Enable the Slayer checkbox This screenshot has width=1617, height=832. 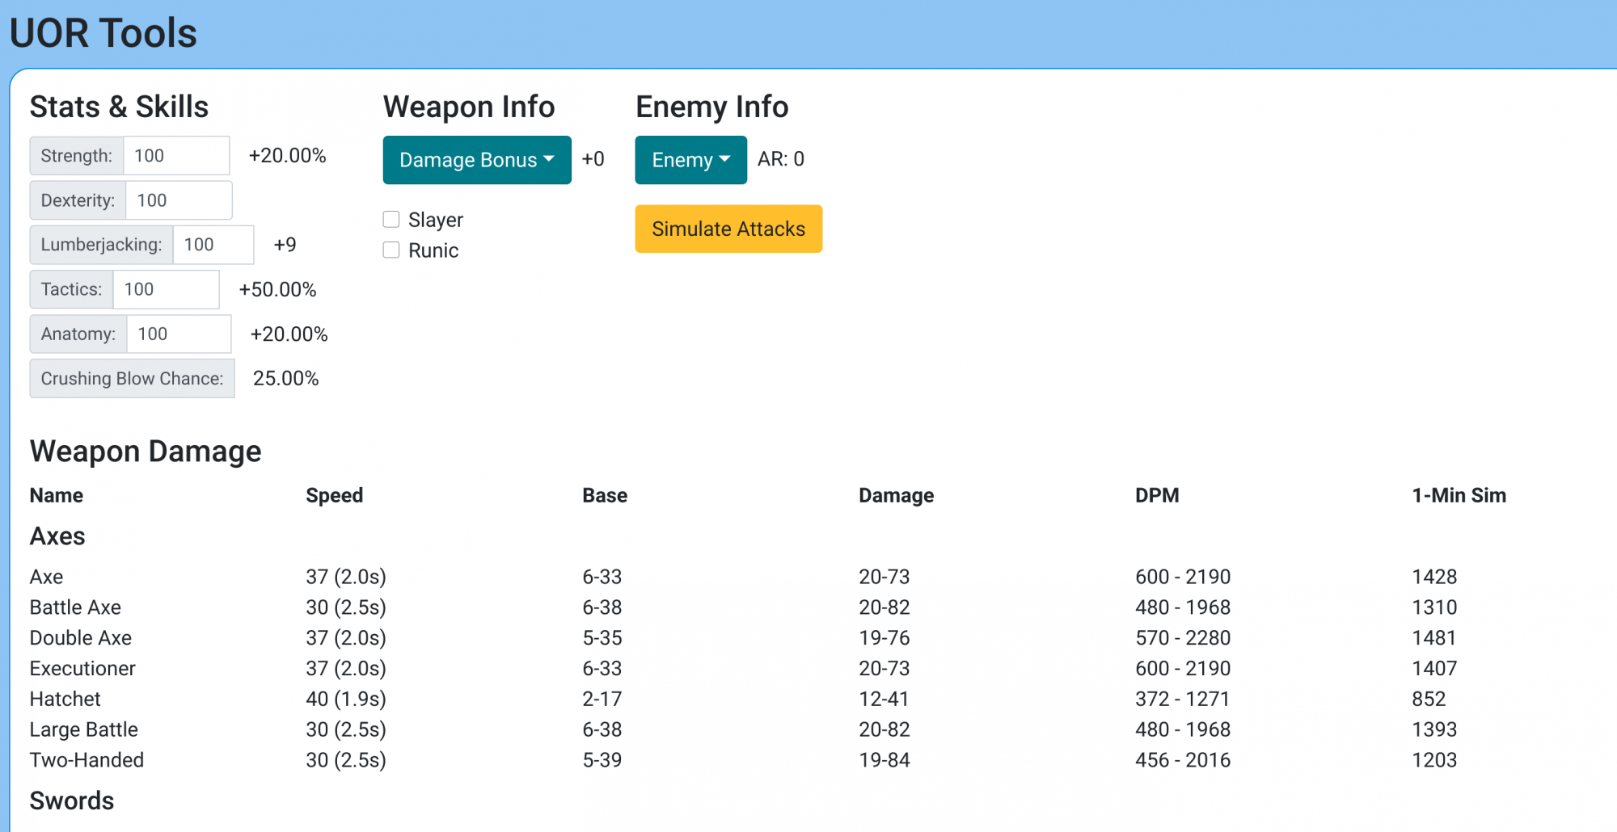[x=391, y=219]
